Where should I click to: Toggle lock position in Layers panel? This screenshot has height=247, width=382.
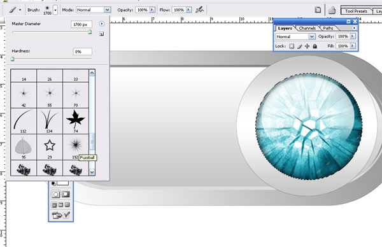[308, 46]
